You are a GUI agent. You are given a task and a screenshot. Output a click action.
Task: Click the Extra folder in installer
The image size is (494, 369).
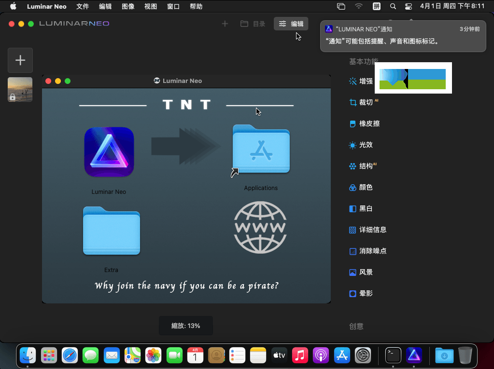(112, 231)
